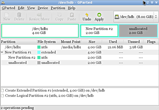Open the GParted menu
The width and height of the screenshot is (159, 110).
coord(8,8)
